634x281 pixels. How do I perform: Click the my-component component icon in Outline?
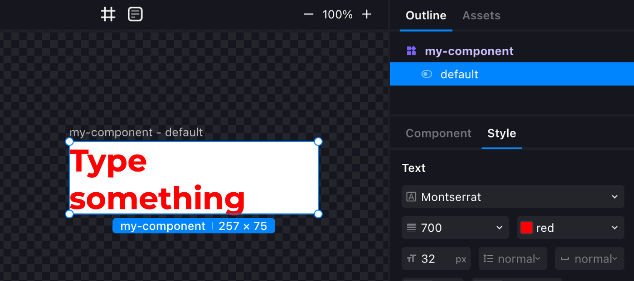411,51
